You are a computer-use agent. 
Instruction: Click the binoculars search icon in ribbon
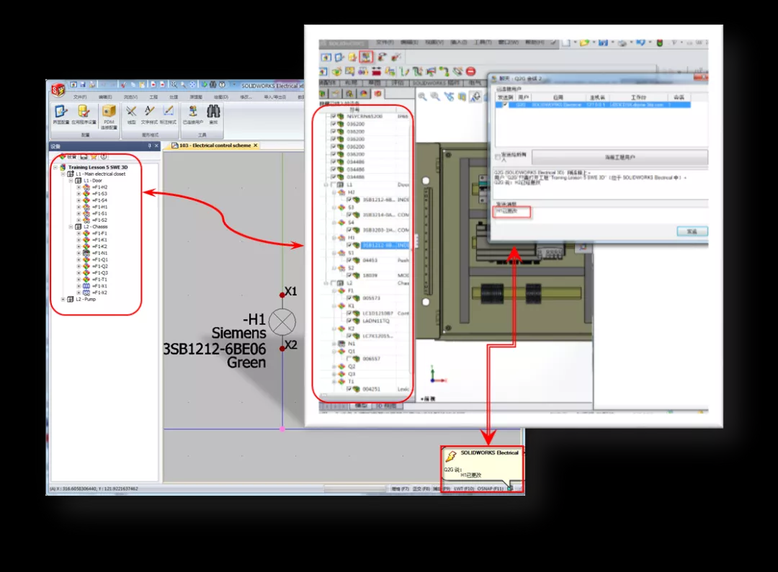pos(213,112)
